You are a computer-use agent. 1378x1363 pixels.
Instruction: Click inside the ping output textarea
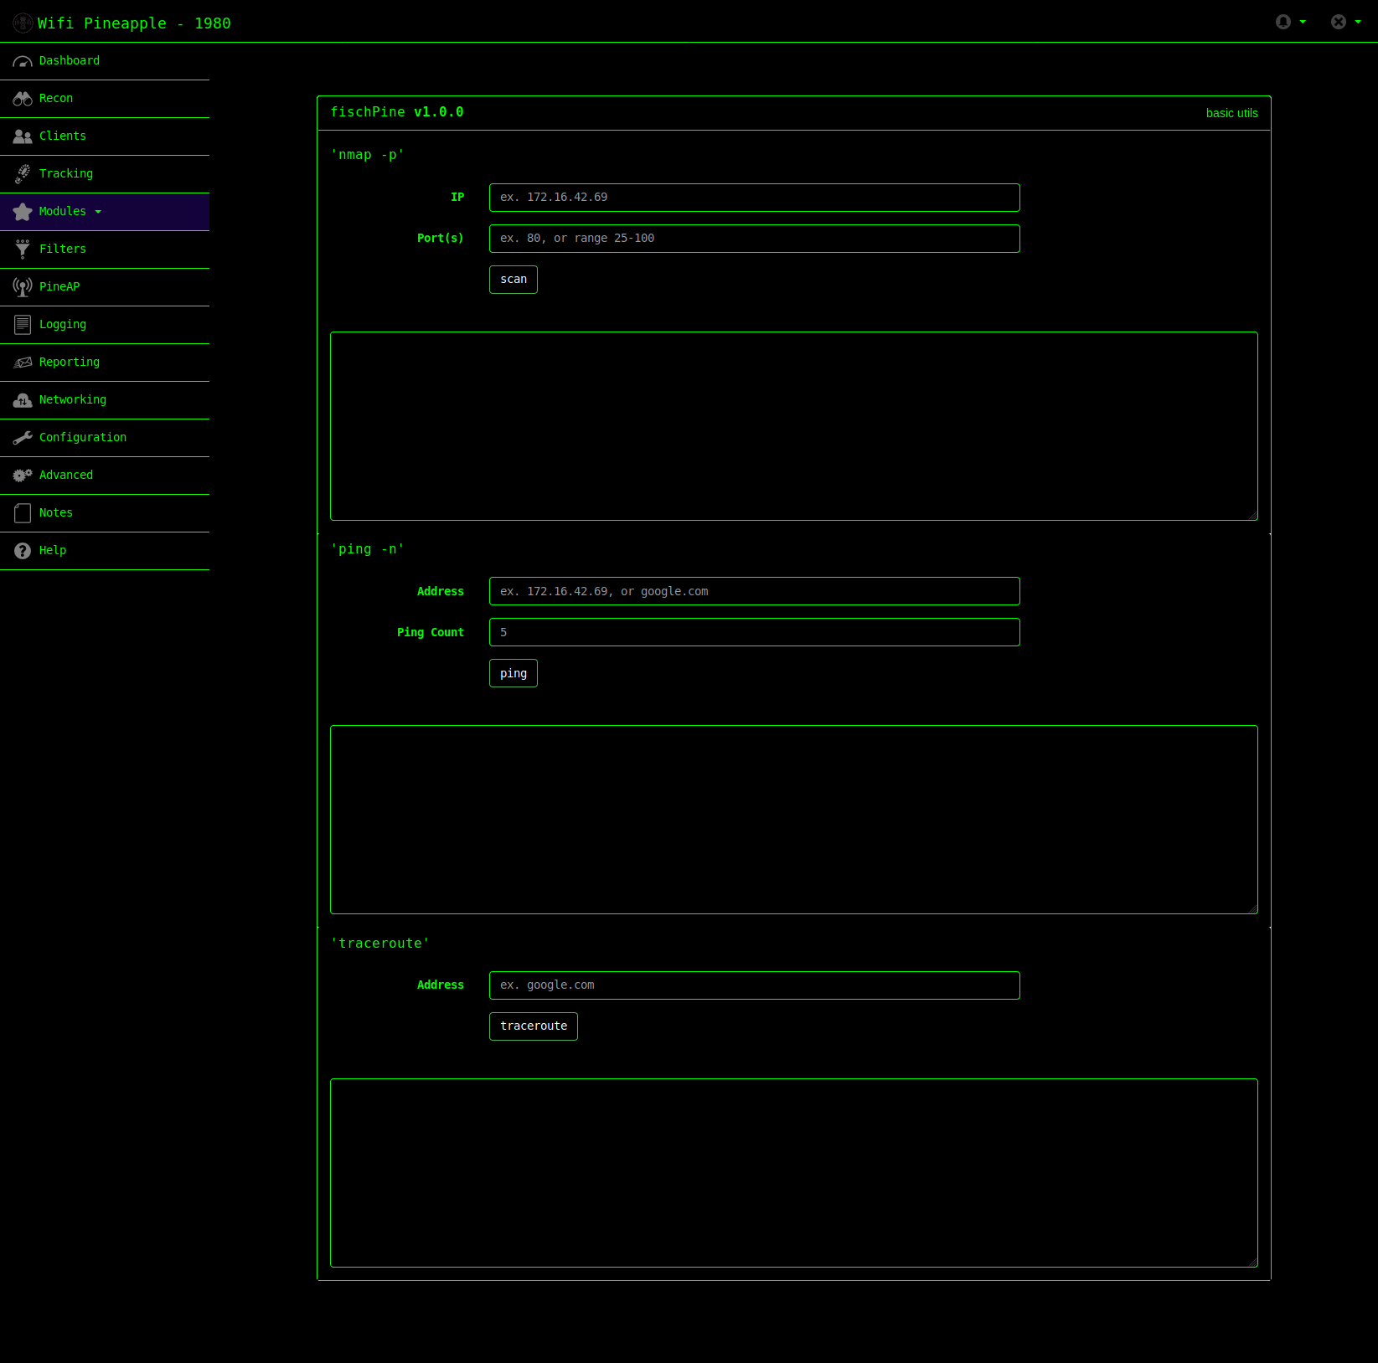tap(794, 820)
